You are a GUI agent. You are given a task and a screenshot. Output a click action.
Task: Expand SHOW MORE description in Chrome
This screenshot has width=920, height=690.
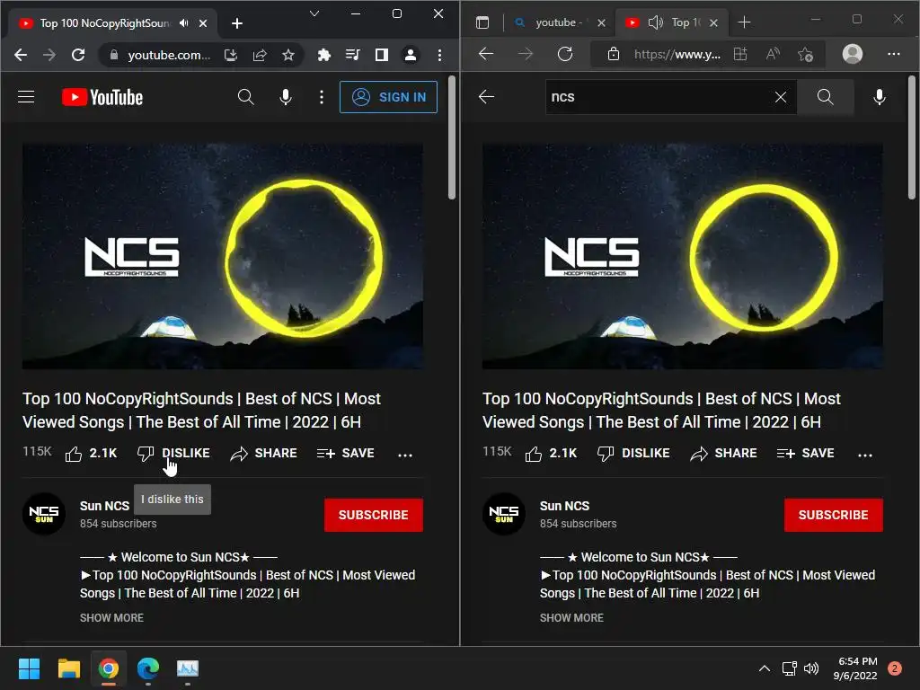click(111, 618)
